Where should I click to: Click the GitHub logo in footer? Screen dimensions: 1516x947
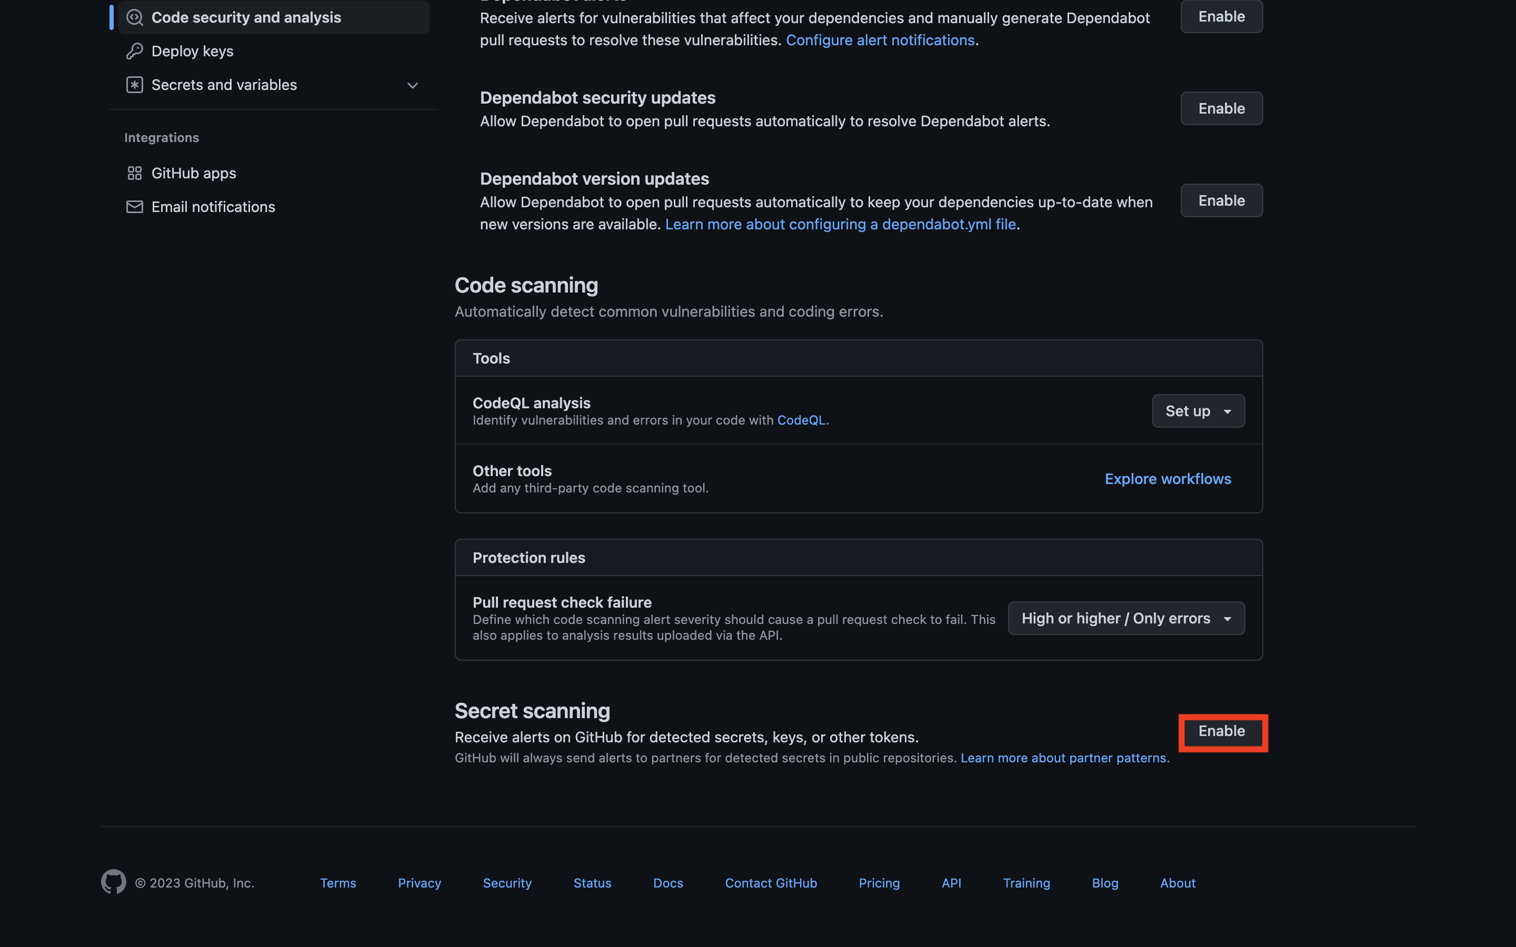click(x=113, y=882)
